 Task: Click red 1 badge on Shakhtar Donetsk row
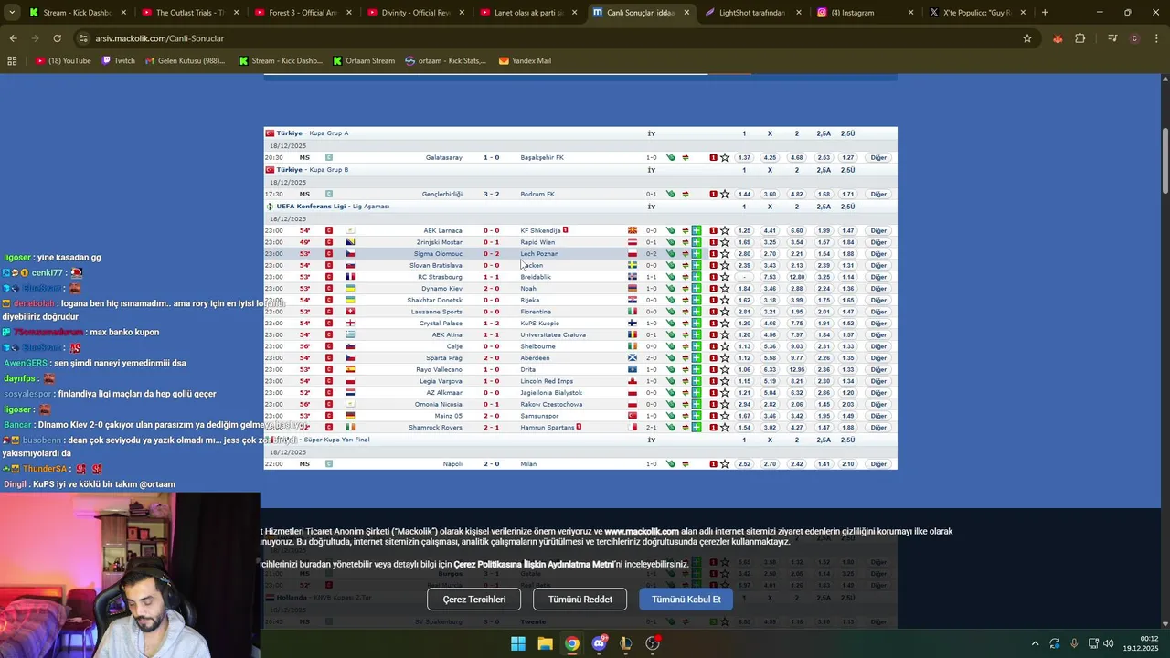(713, 300)
